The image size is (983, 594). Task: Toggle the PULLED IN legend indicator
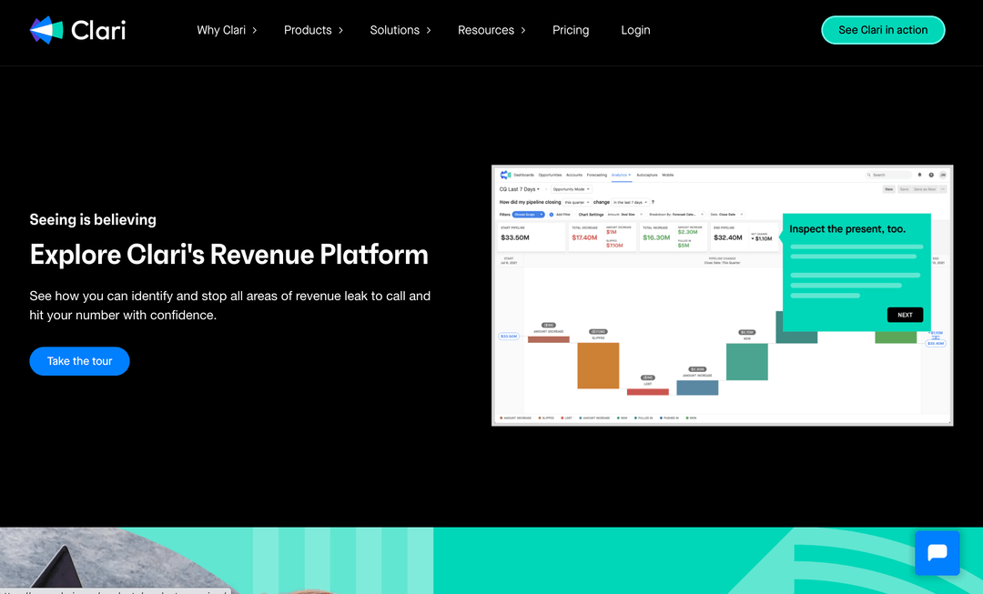coord(634,418)
